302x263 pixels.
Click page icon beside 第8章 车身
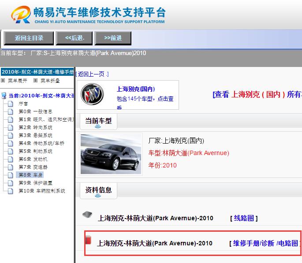[x=11, y=175]
